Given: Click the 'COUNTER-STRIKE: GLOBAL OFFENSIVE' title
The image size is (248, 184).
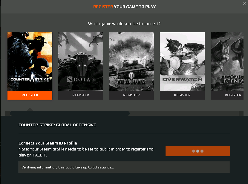Looking at the screenshot, I should 57,125.
